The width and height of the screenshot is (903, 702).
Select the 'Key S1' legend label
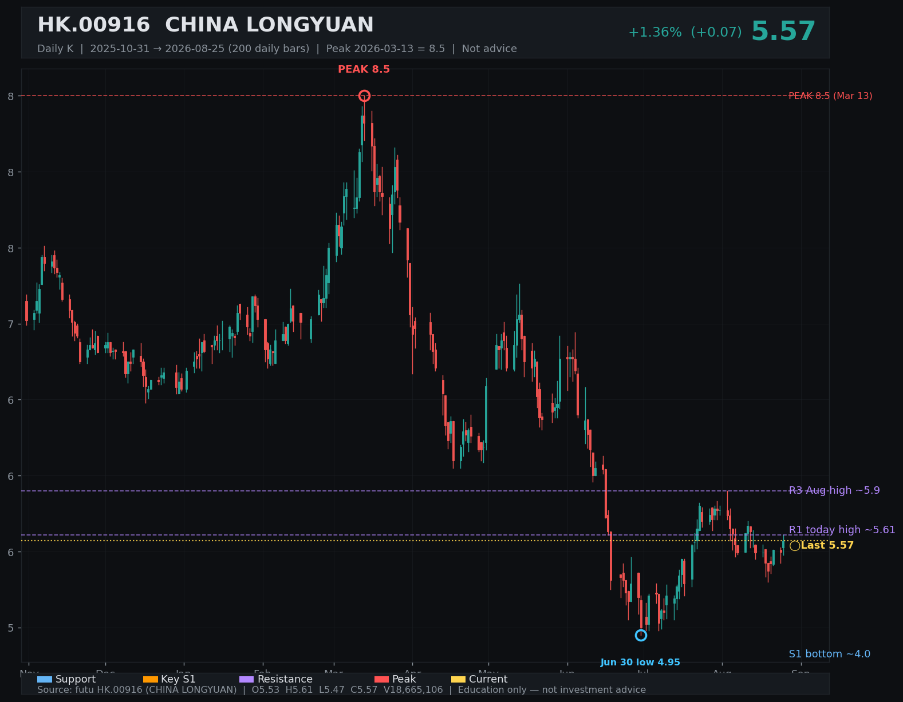pos(178,679)
